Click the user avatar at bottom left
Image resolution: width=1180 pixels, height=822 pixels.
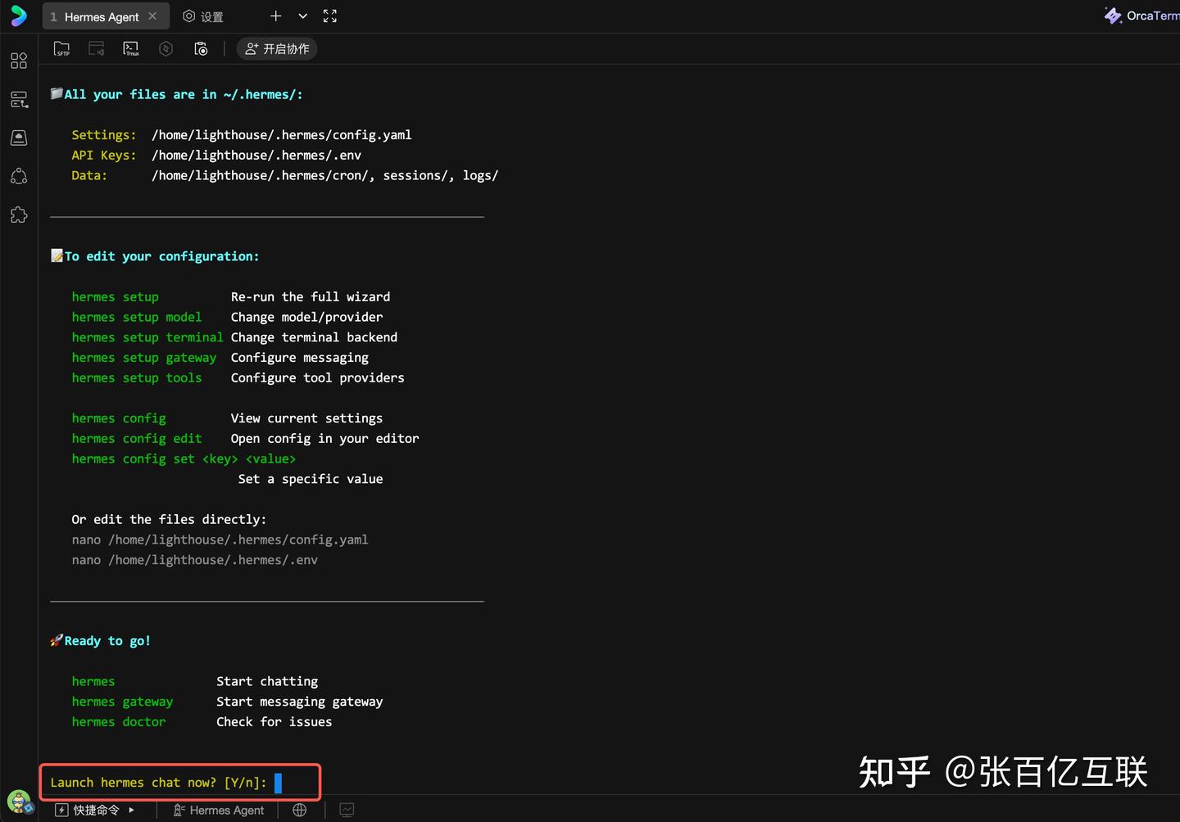[18, 801]
